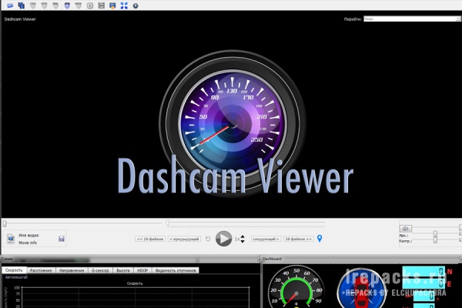The height and width of the screenshot is (308, 462).
Task: Mute audio with the speaker button
Action: (406, 229)
